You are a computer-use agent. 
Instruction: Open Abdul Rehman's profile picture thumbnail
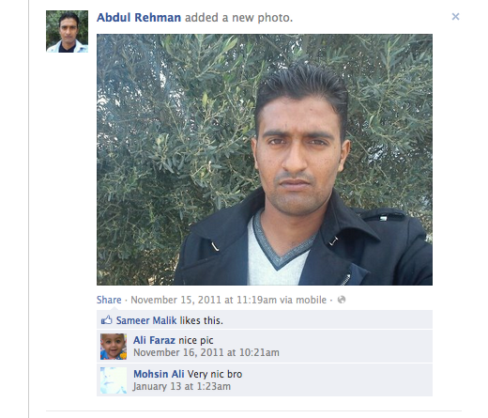pyautogui.click(x=67, y=31)
